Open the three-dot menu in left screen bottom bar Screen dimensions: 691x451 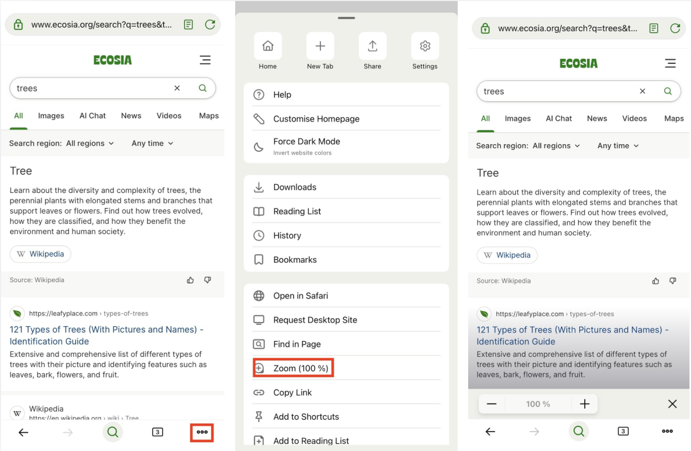click(202, 433)
